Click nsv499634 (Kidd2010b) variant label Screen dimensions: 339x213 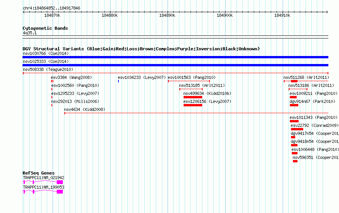click(207, 93)
